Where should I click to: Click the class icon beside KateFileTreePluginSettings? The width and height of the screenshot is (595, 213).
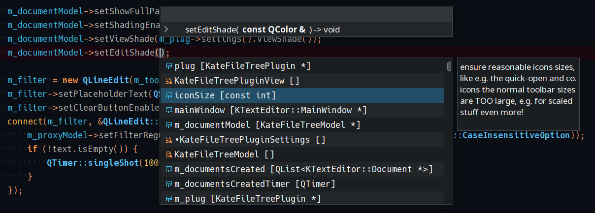169,140
